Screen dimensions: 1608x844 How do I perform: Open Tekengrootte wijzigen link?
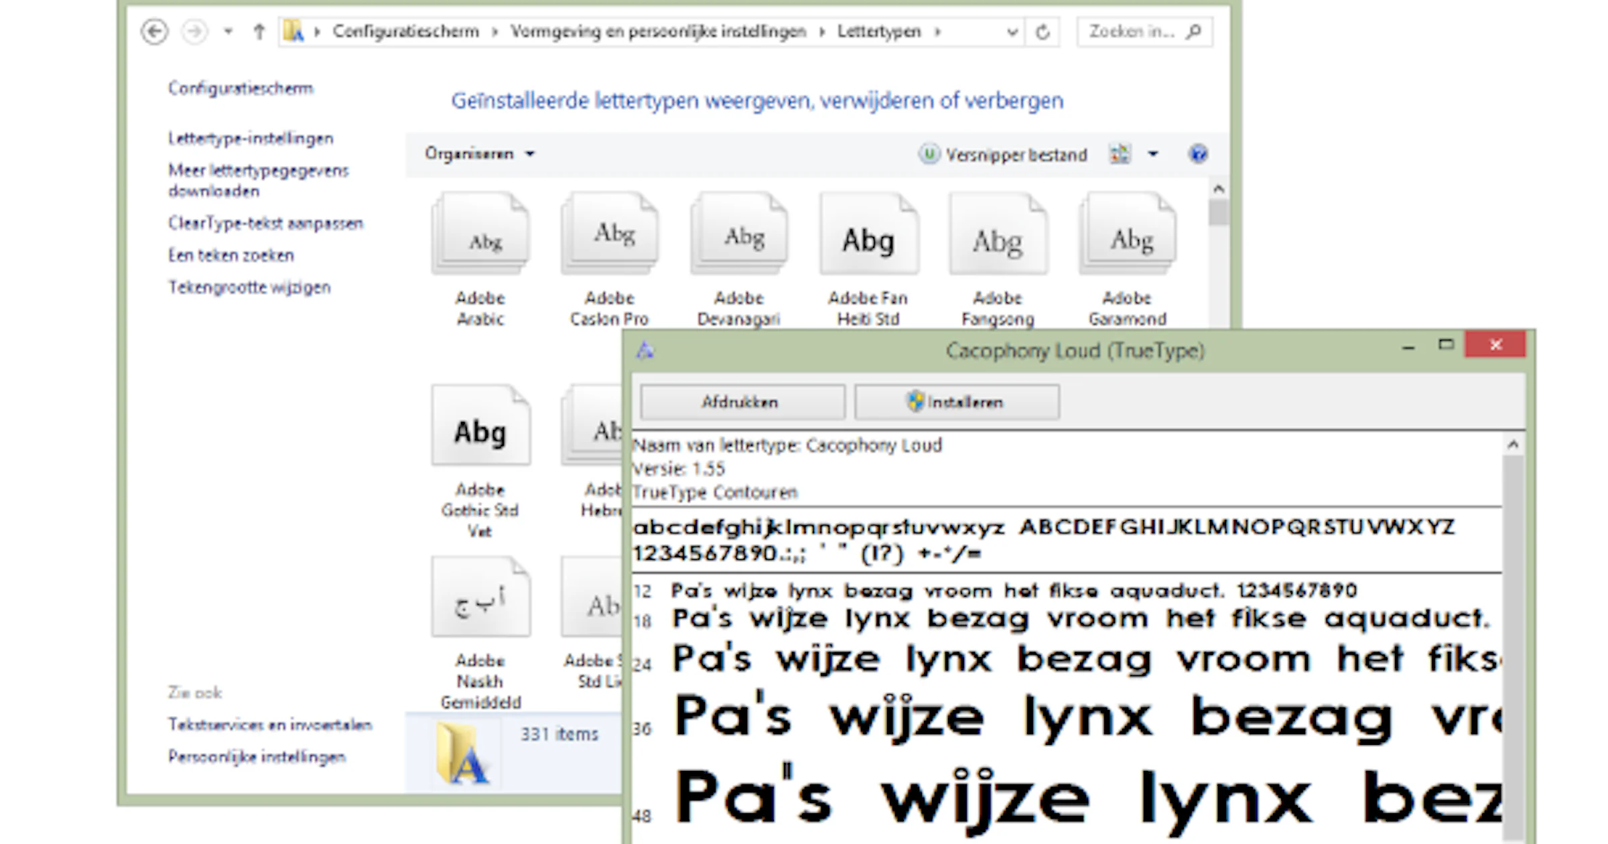click(249, 287)
